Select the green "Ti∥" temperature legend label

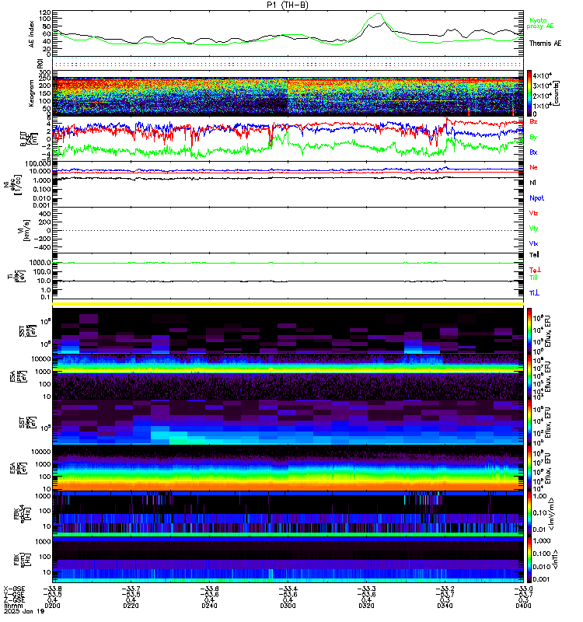coord(533,278)
